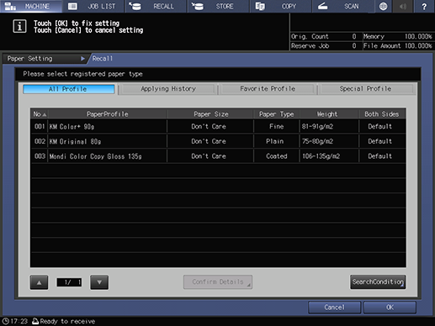The image size is (435, 326).
Task: Click the RECALL tab's disk icon
Action: click(135, 6)
